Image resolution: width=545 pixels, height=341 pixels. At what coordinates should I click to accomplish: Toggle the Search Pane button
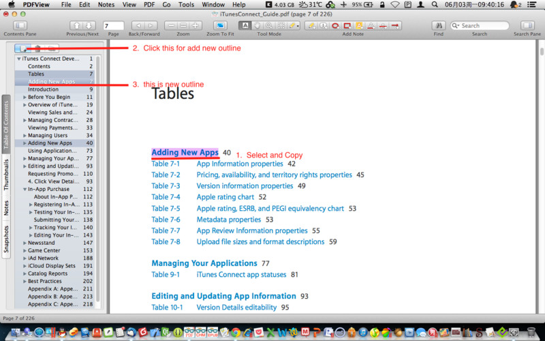pyautogui.click(x=527, y=25)
